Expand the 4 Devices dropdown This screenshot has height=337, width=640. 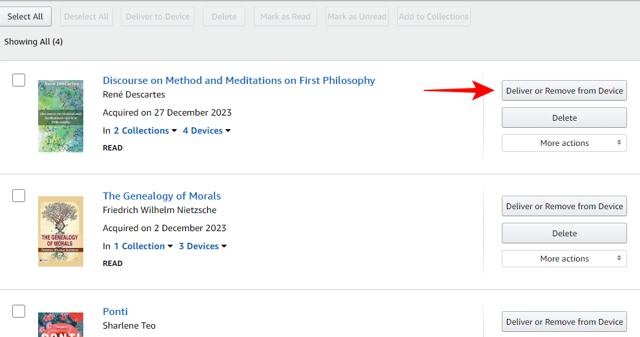coord(207,130)
